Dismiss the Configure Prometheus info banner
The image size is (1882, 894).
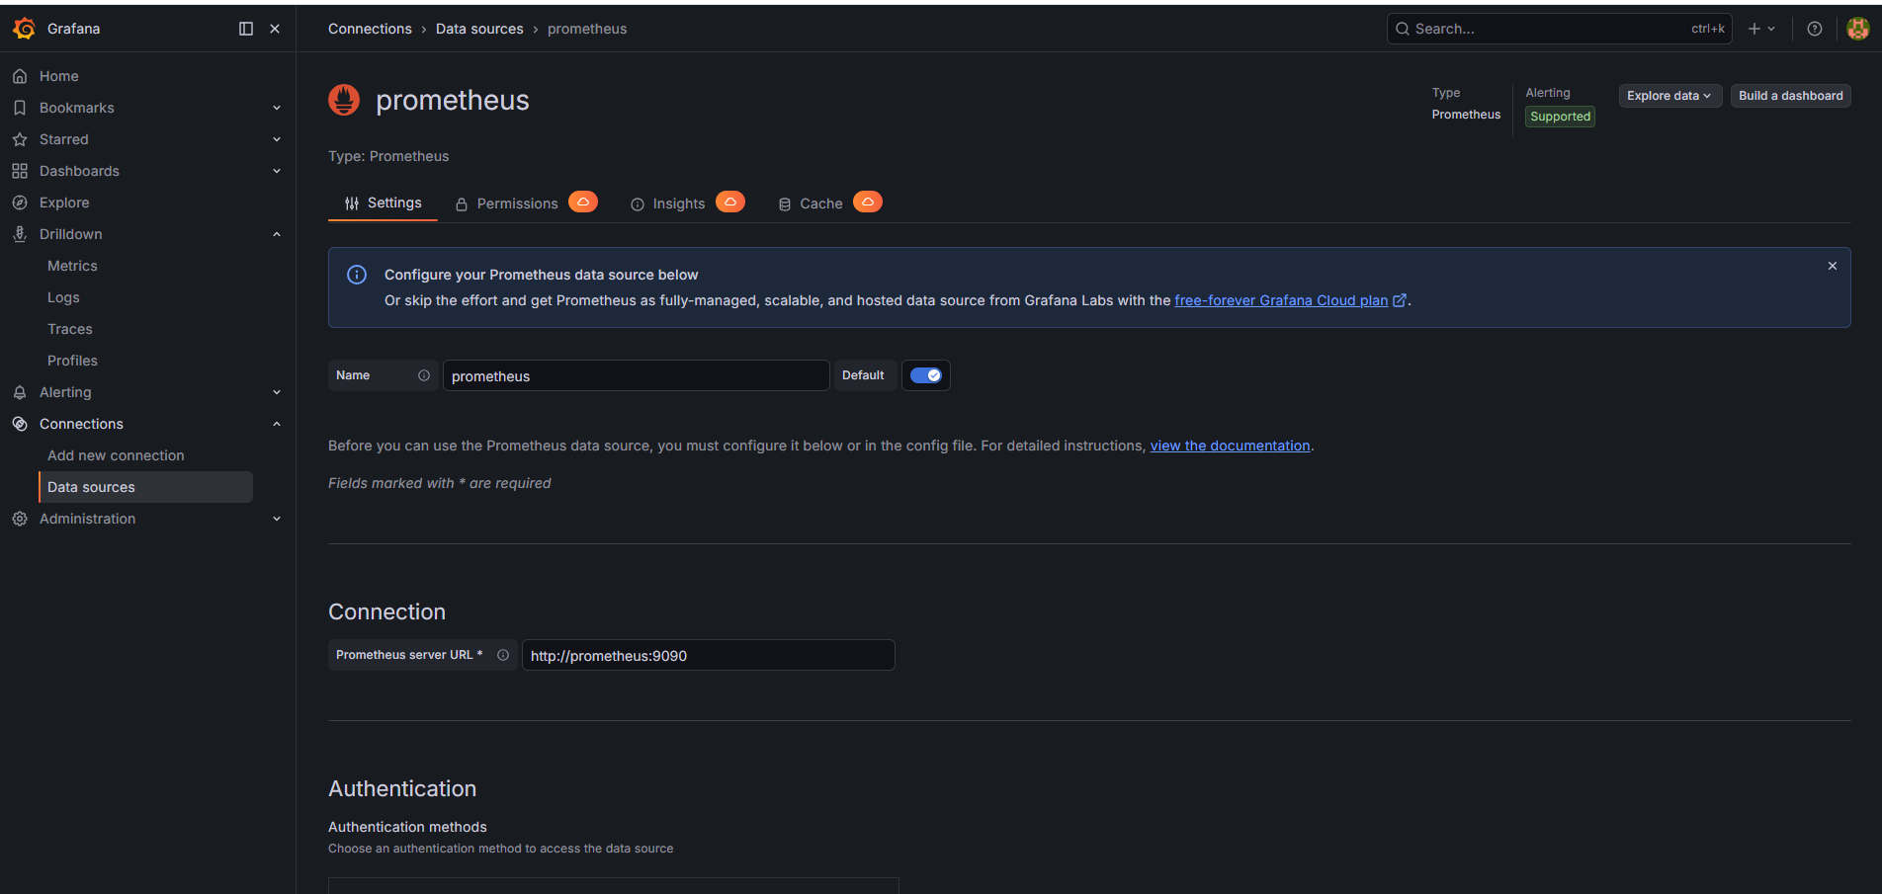(x=1833, y=266)
